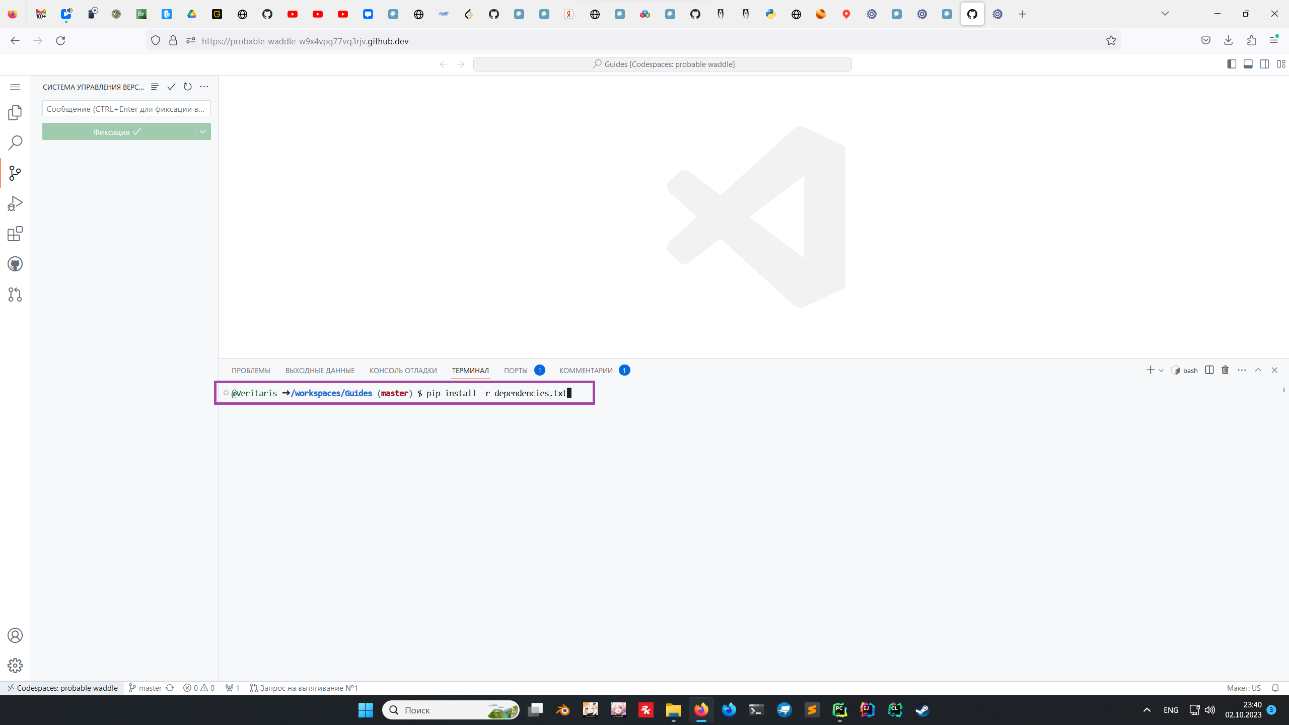Viewport: 1289px width, 725px height.
Task: Maximize the terminal panel using chevron
Action: coord(1258,370)
